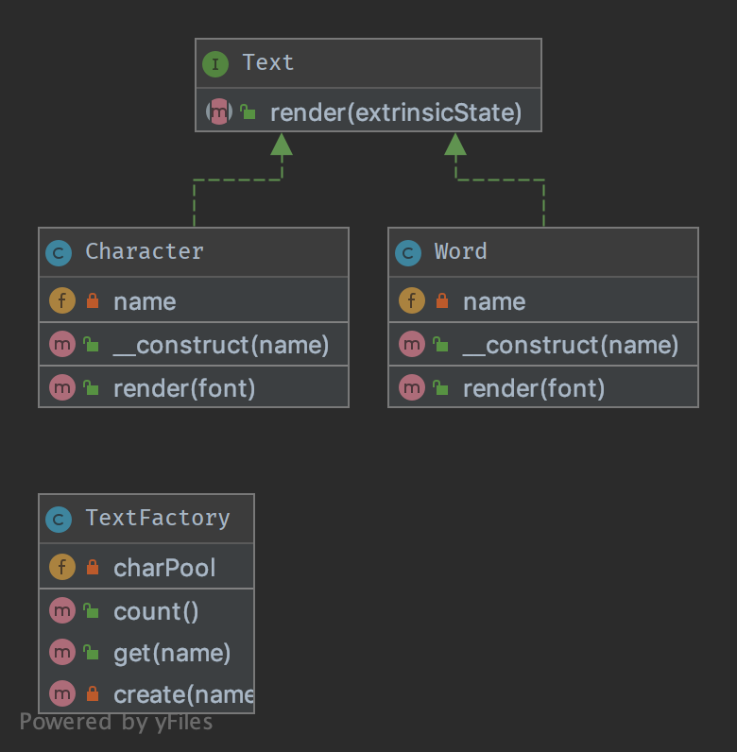Click the method icon for create(name
This screenshot has height=752, width=737.
62,693
